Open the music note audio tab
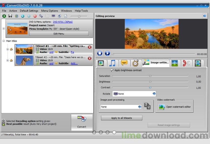 coord(112,63)
